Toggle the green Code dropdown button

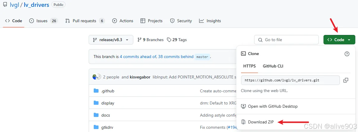point(339,40)
